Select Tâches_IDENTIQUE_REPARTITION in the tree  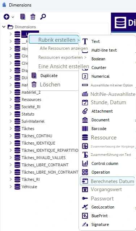50,150
